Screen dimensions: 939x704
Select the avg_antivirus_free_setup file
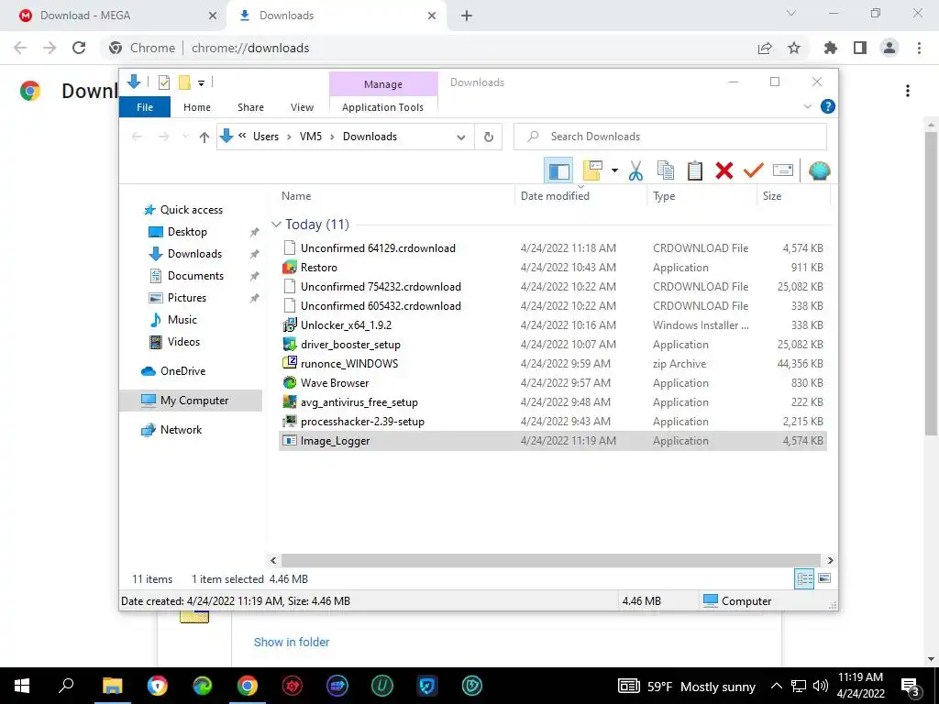pos(359,402)
